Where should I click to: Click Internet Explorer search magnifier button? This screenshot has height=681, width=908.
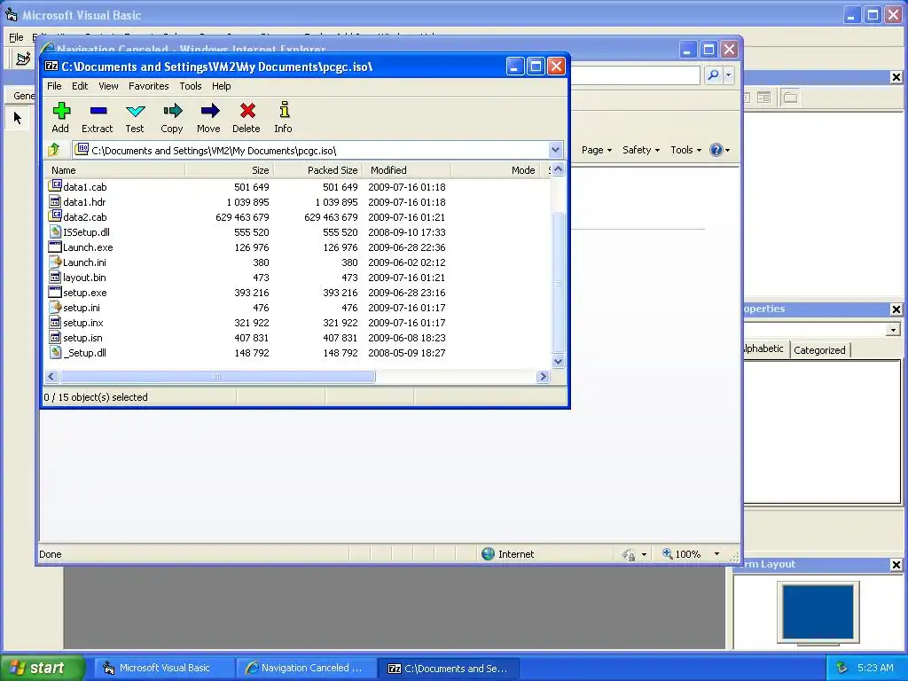[714, 74]
